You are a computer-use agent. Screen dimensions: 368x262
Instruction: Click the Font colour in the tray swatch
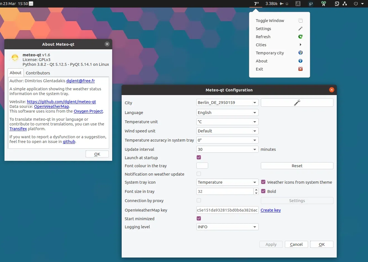(202, 166)
